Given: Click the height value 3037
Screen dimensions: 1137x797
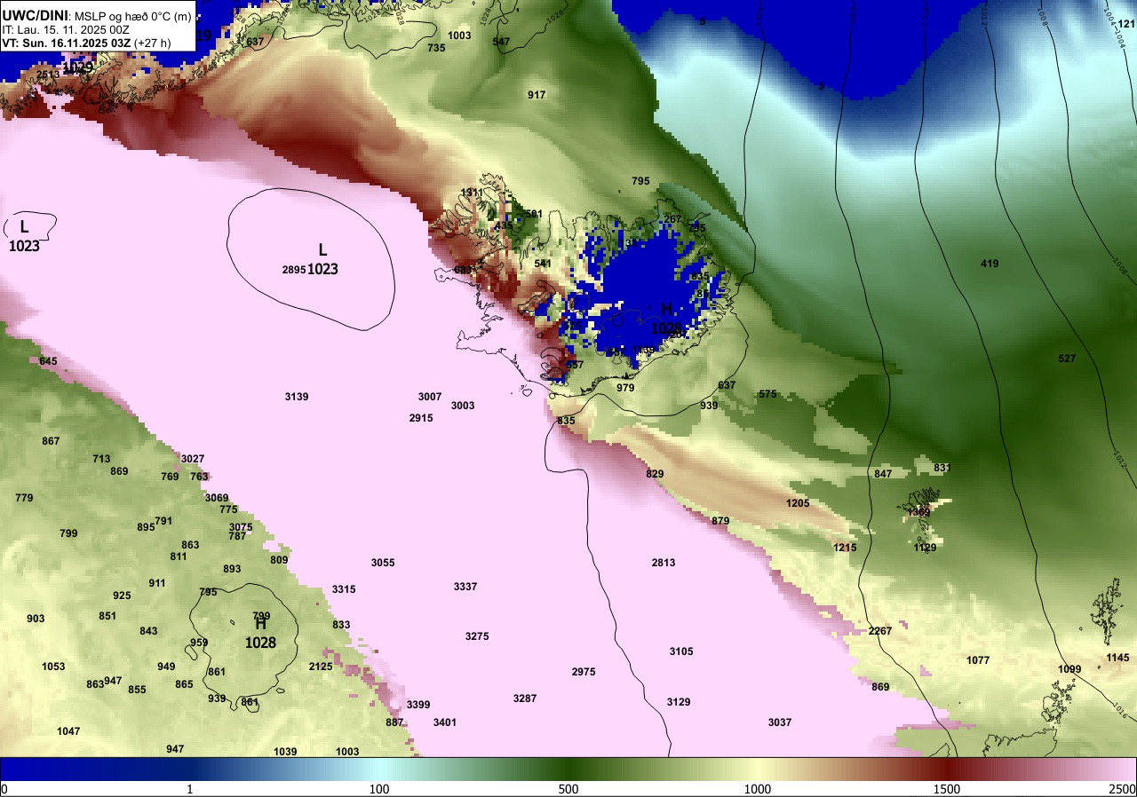Looking at the screenshot, I should click(780, 722).
